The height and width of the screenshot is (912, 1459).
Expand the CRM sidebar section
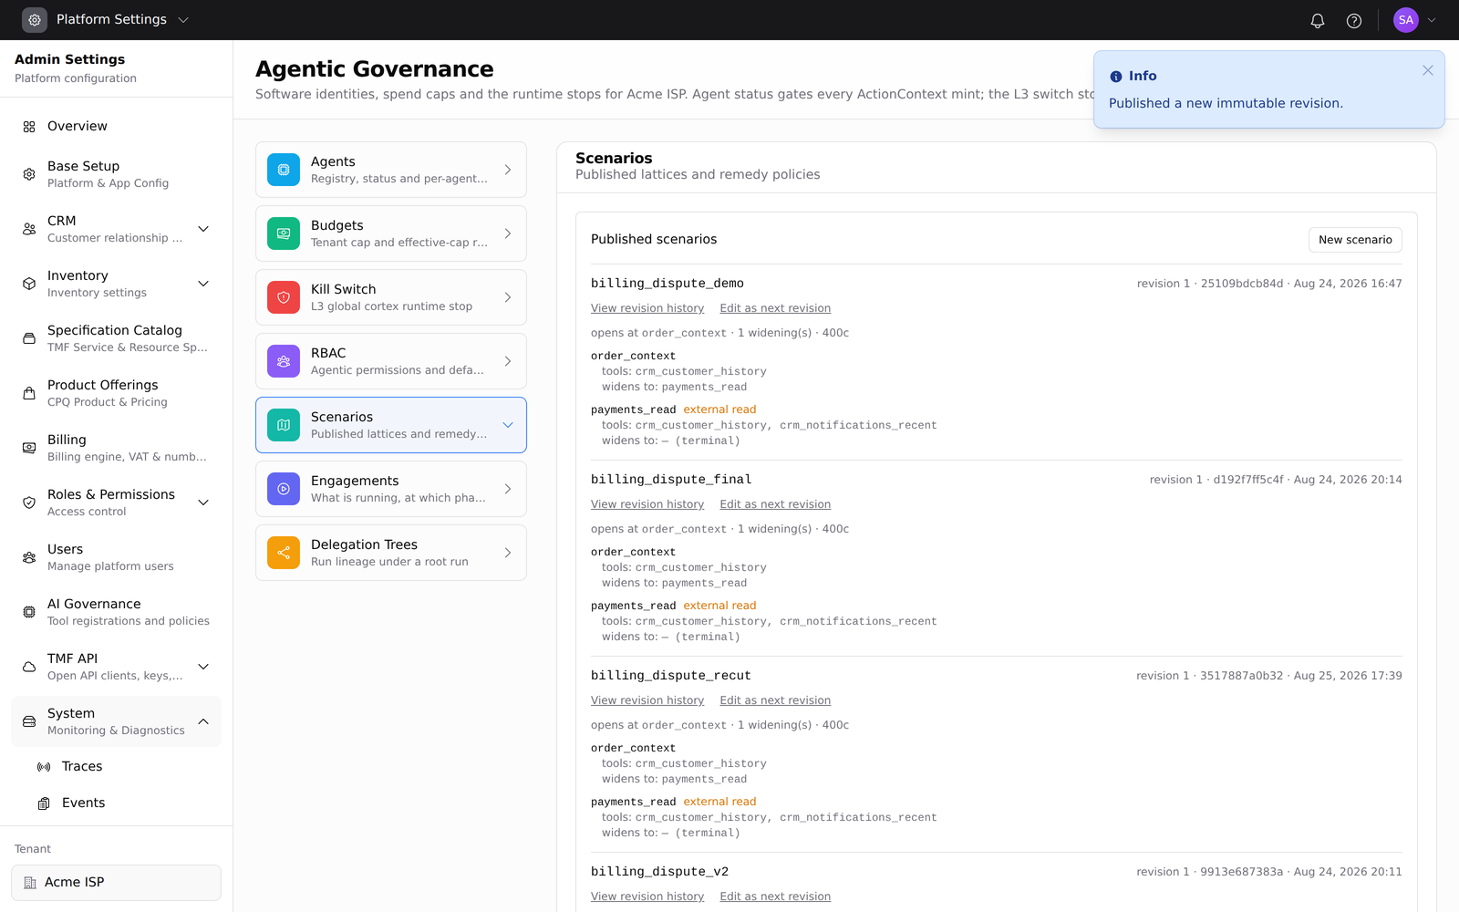point(203,229)
